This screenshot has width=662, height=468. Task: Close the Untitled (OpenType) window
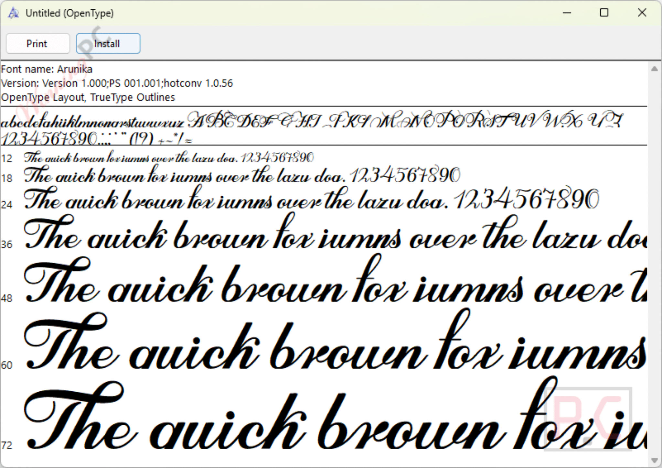point(642,13)
